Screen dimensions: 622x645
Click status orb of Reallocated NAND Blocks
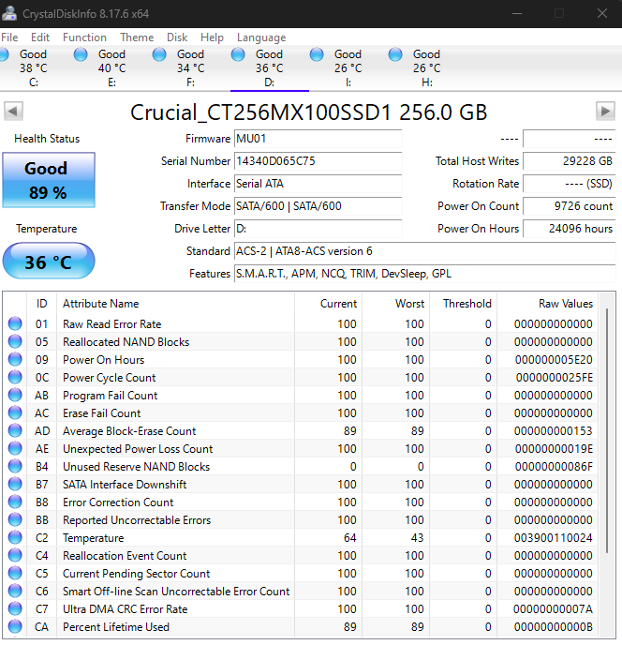(x=15, y=341)
